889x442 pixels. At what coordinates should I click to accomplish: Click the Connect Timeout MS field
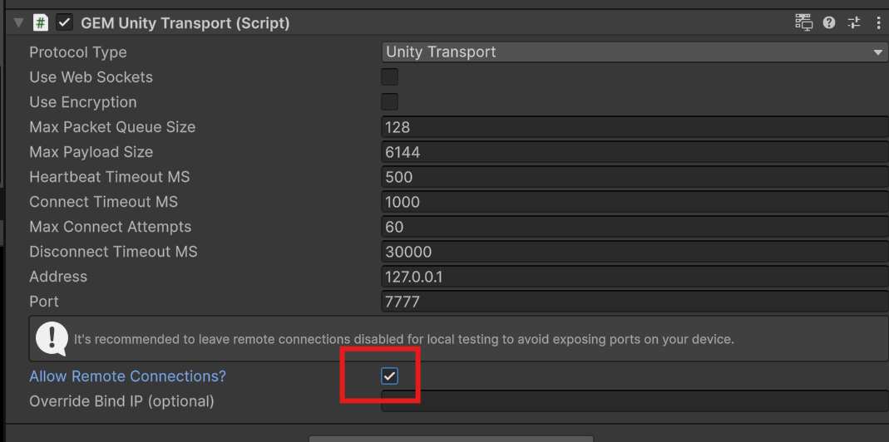click(x=635, y=202)
